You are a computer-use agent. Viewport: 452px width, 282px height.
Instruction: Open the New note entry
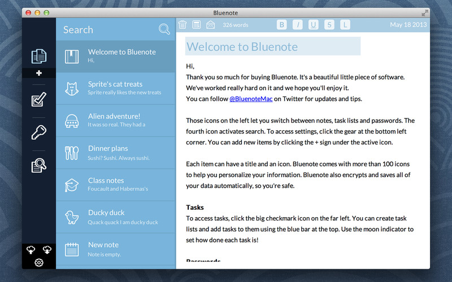[x=116, y=249]
